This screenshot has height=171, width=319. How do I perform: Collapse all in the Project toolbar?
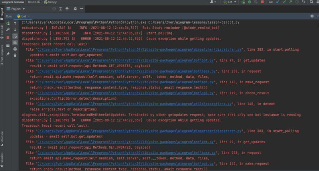(67, 9)
